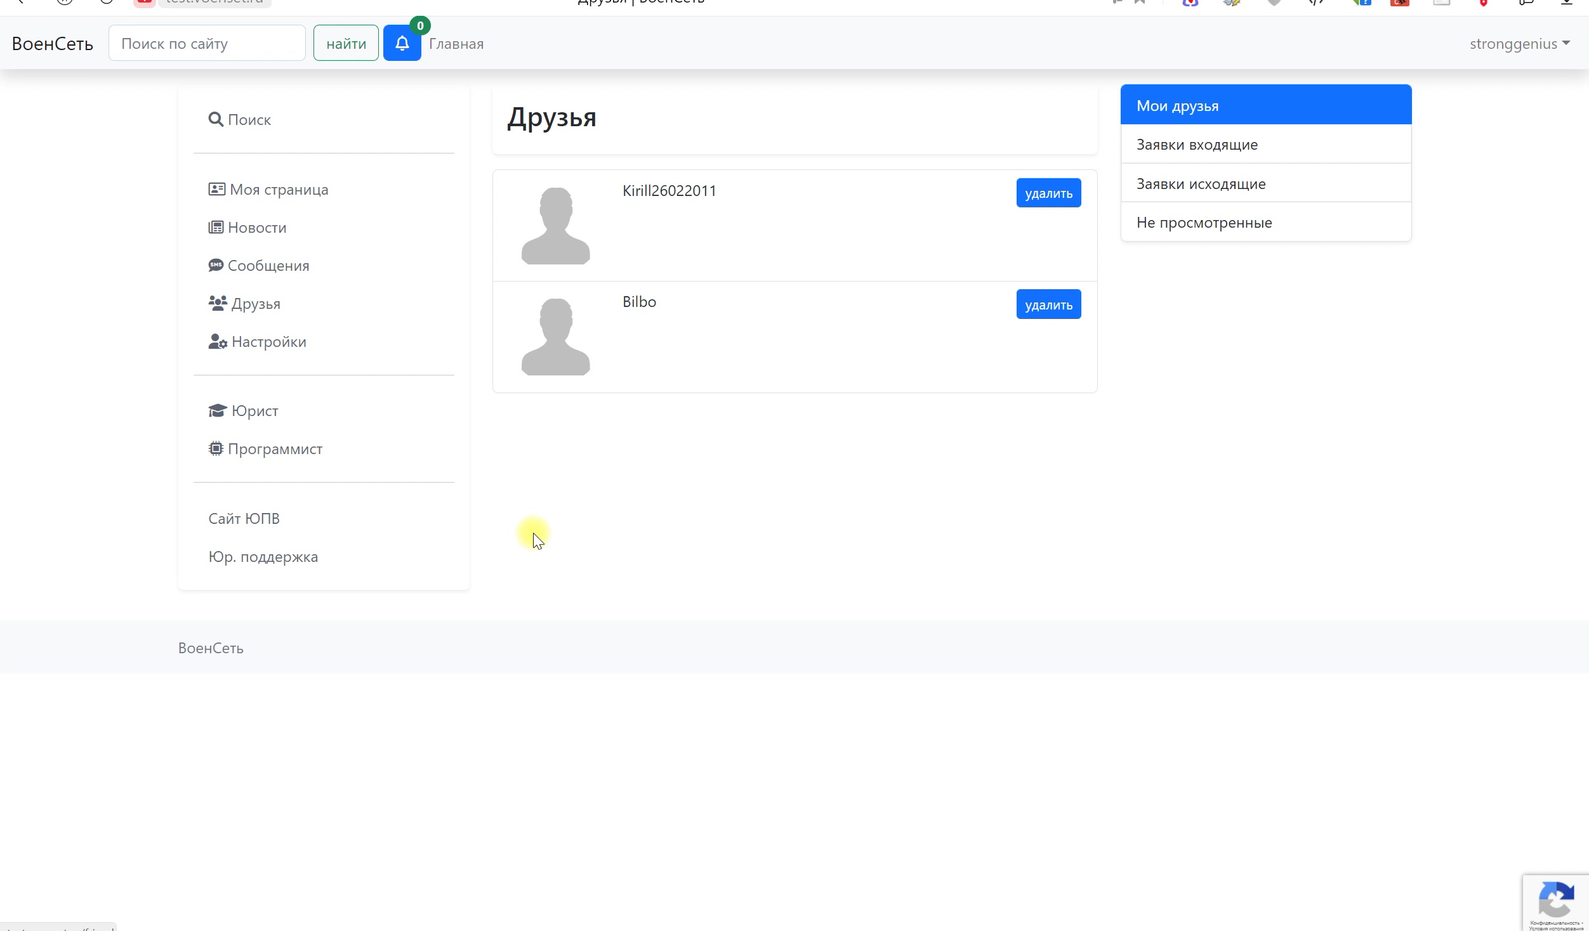Open the Сайт ЮПВ link
The image size is (1589, 931).
pos(244,519)
